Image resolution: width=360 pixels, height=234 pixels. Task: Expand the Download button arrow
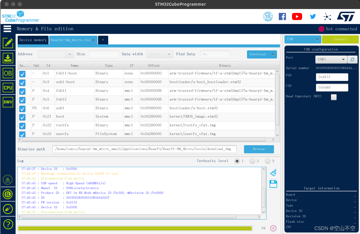[x=273, y=54]
